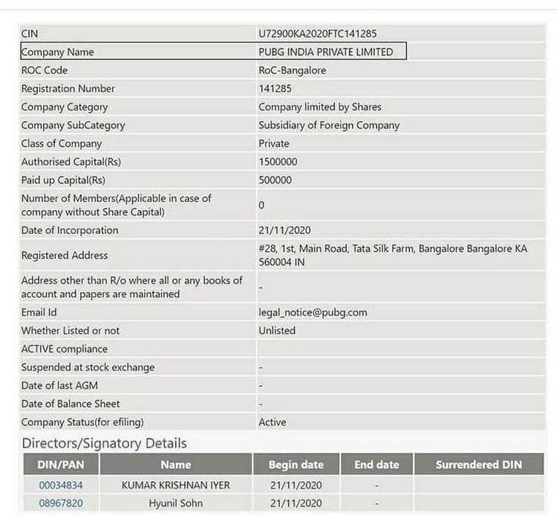Image resolution: width=557 pixels, height=522 pixels.
Task: Click begin date in Kumar Krishnan Iyer row
Action: [296, 485]
